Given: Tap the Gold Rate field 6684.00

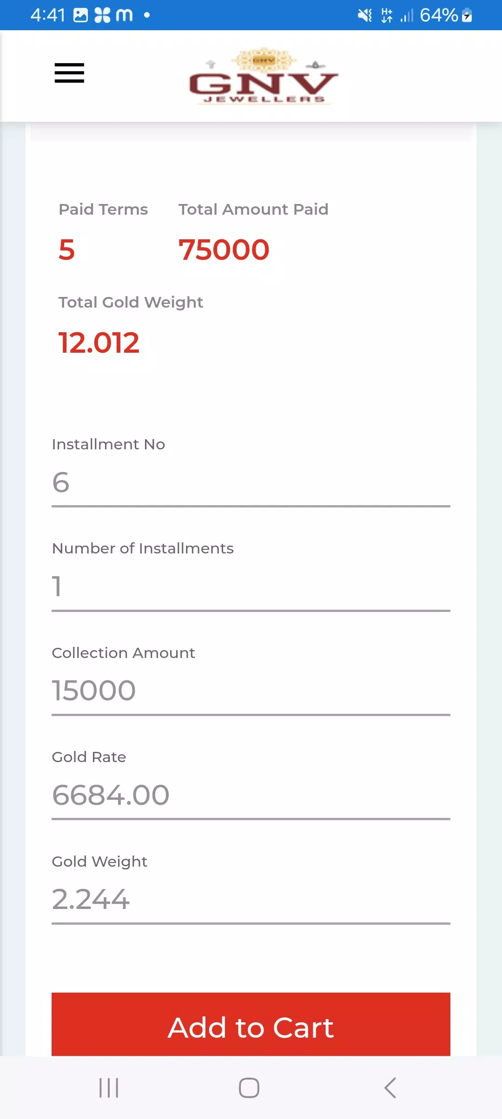Looking at the screenshot, I should coord(251,795).
